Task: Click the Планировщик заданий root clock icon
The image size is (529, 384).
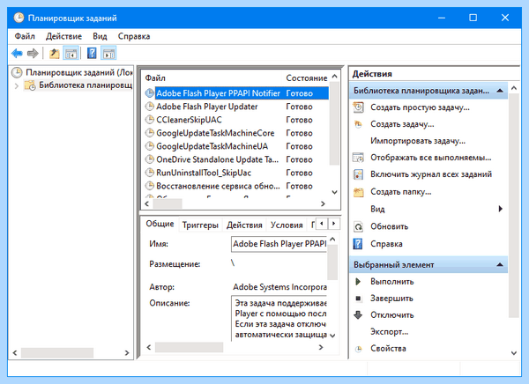Action: [17, 72]
